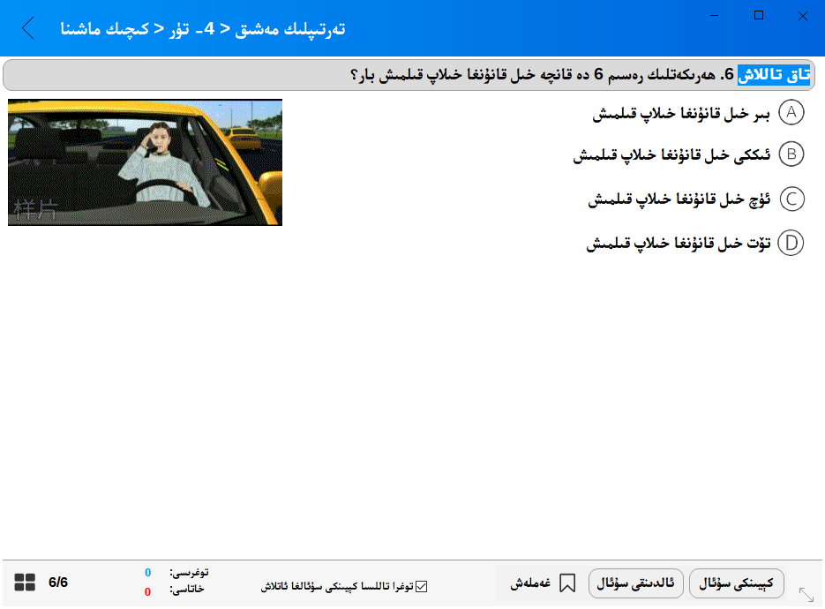
Task: Choose the circled letter B answer
Action: click(x=791, y=155)
